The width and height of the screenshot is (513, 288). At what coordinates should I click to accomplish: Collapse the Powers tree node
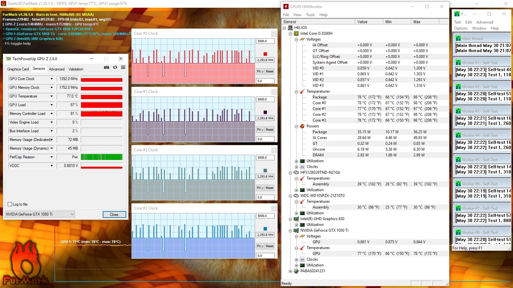point(297,126)
